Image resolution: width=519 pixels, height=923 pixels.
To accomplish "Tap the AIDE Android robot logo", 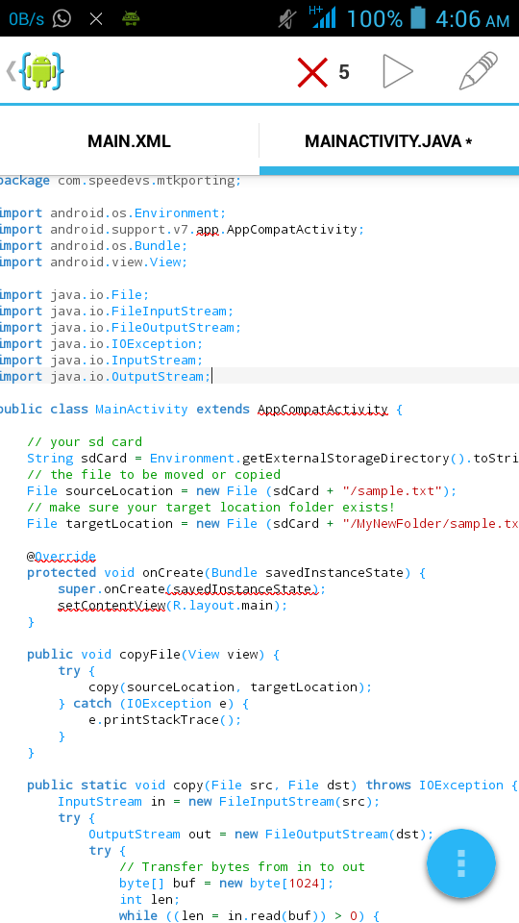I will (40, 71).
